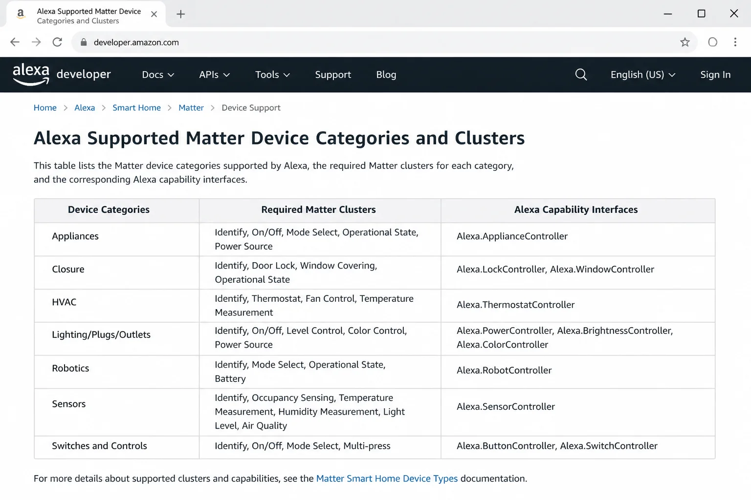Click the Identify, On/Off, Level Control cell
Screen dimensions: 751x500
pos(320,338)
